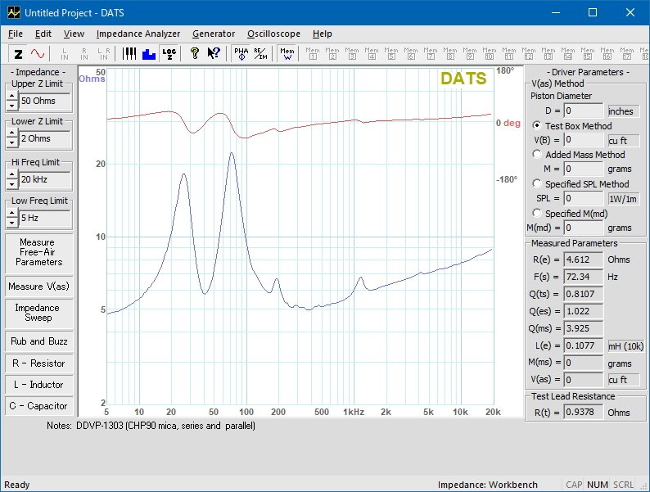Toggle the LOG Z scale icon
This screenshot has height=492, width=650.
(169, 54)
